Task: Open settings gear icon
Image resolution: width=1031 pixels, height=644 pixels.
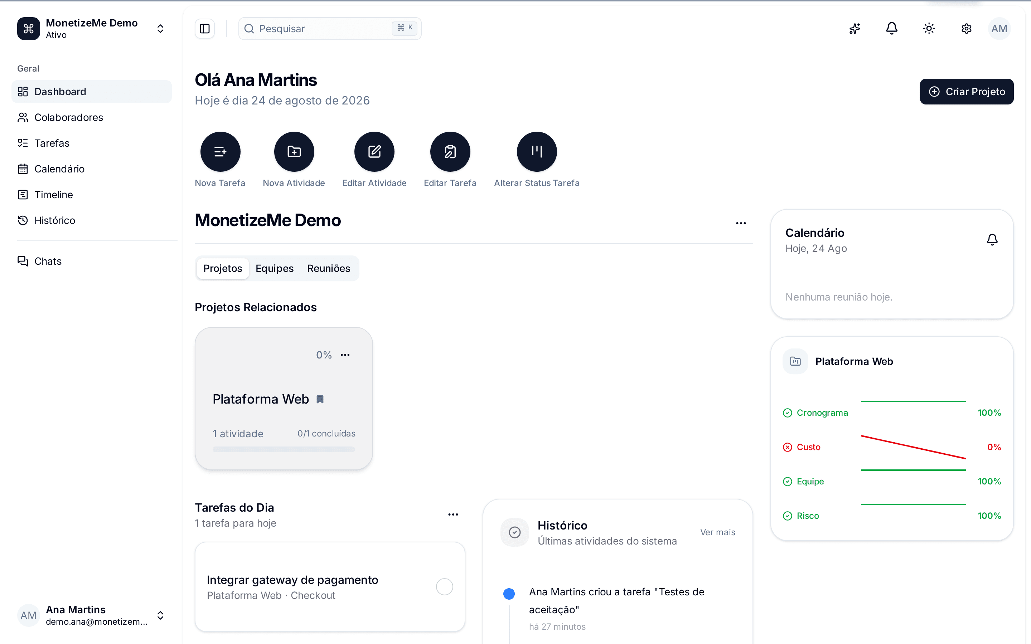Action: (966, 29)
